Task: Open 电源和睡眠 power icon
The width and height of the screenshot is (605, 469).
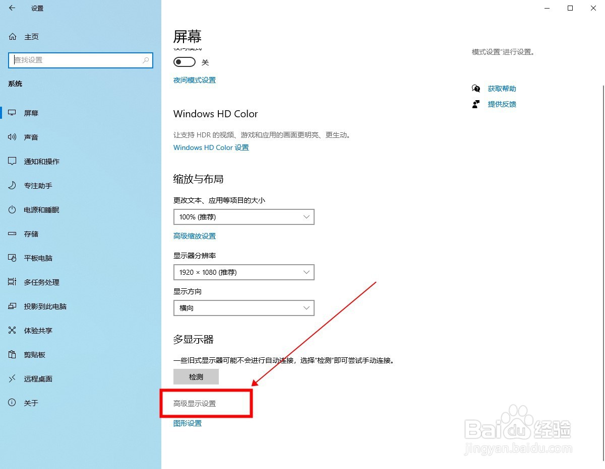Action: pyautogui.click(x=13, y=209)
